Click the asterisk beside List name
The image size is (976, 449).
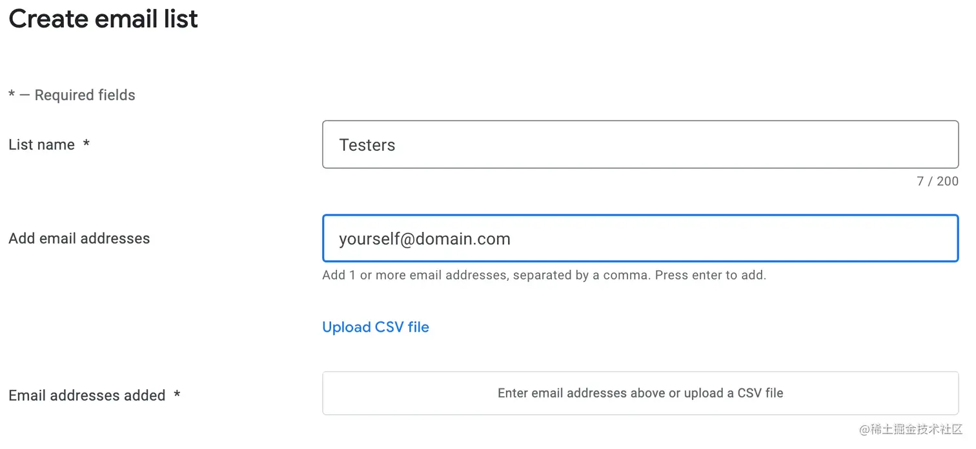86,143
